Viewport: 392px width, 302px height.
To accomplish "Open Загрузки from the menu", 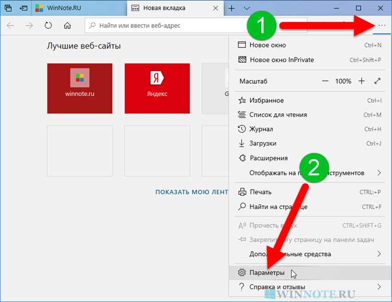I will [310, 144].
